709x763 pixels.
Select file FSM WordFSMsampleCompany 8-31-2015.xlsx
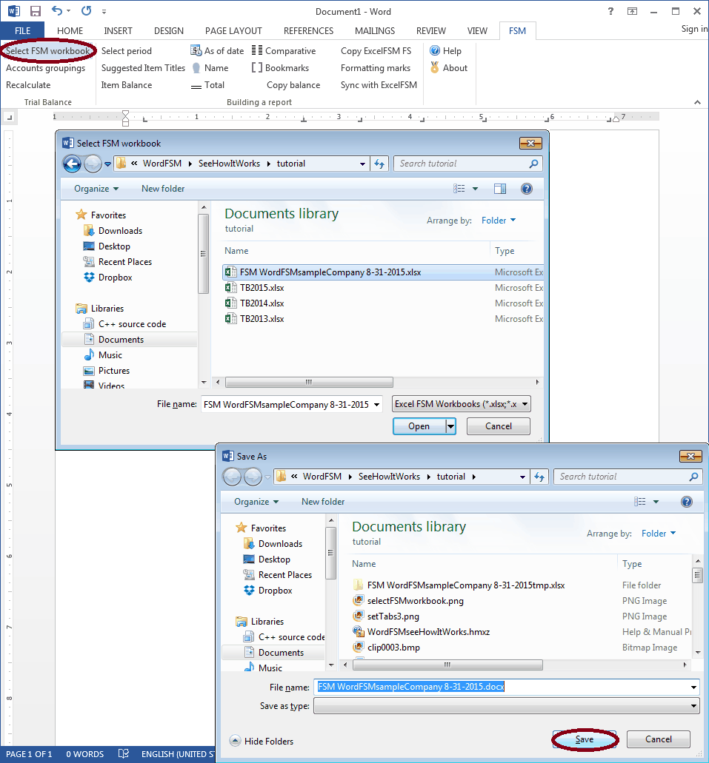pos(383,272)
